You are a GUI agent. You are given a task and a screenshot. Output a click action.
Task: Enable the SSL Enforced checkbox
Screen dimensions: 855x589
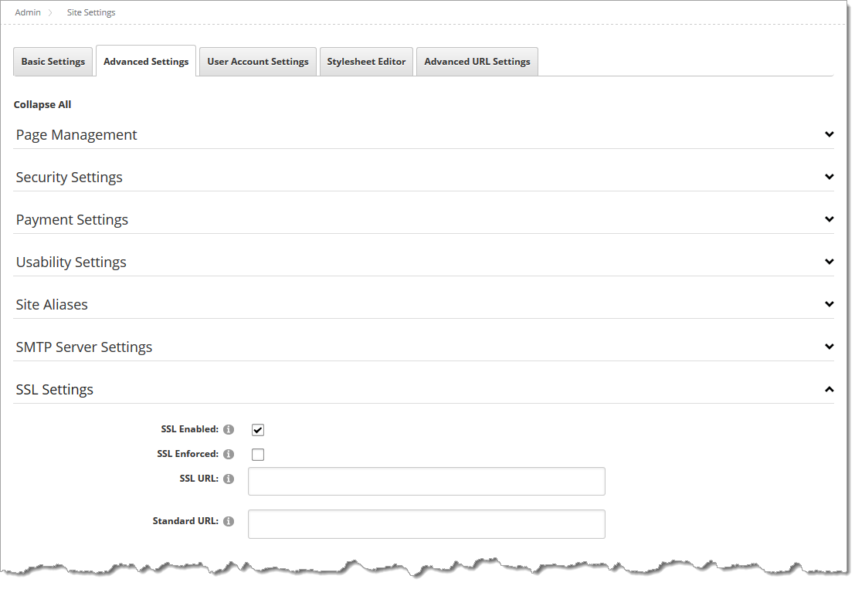[x=258, y=454]
